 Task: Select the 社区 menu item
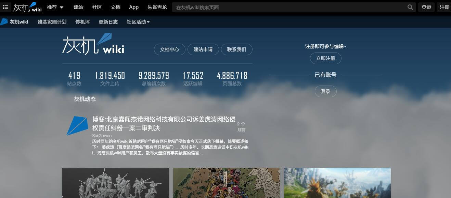[x=97, y=7]
